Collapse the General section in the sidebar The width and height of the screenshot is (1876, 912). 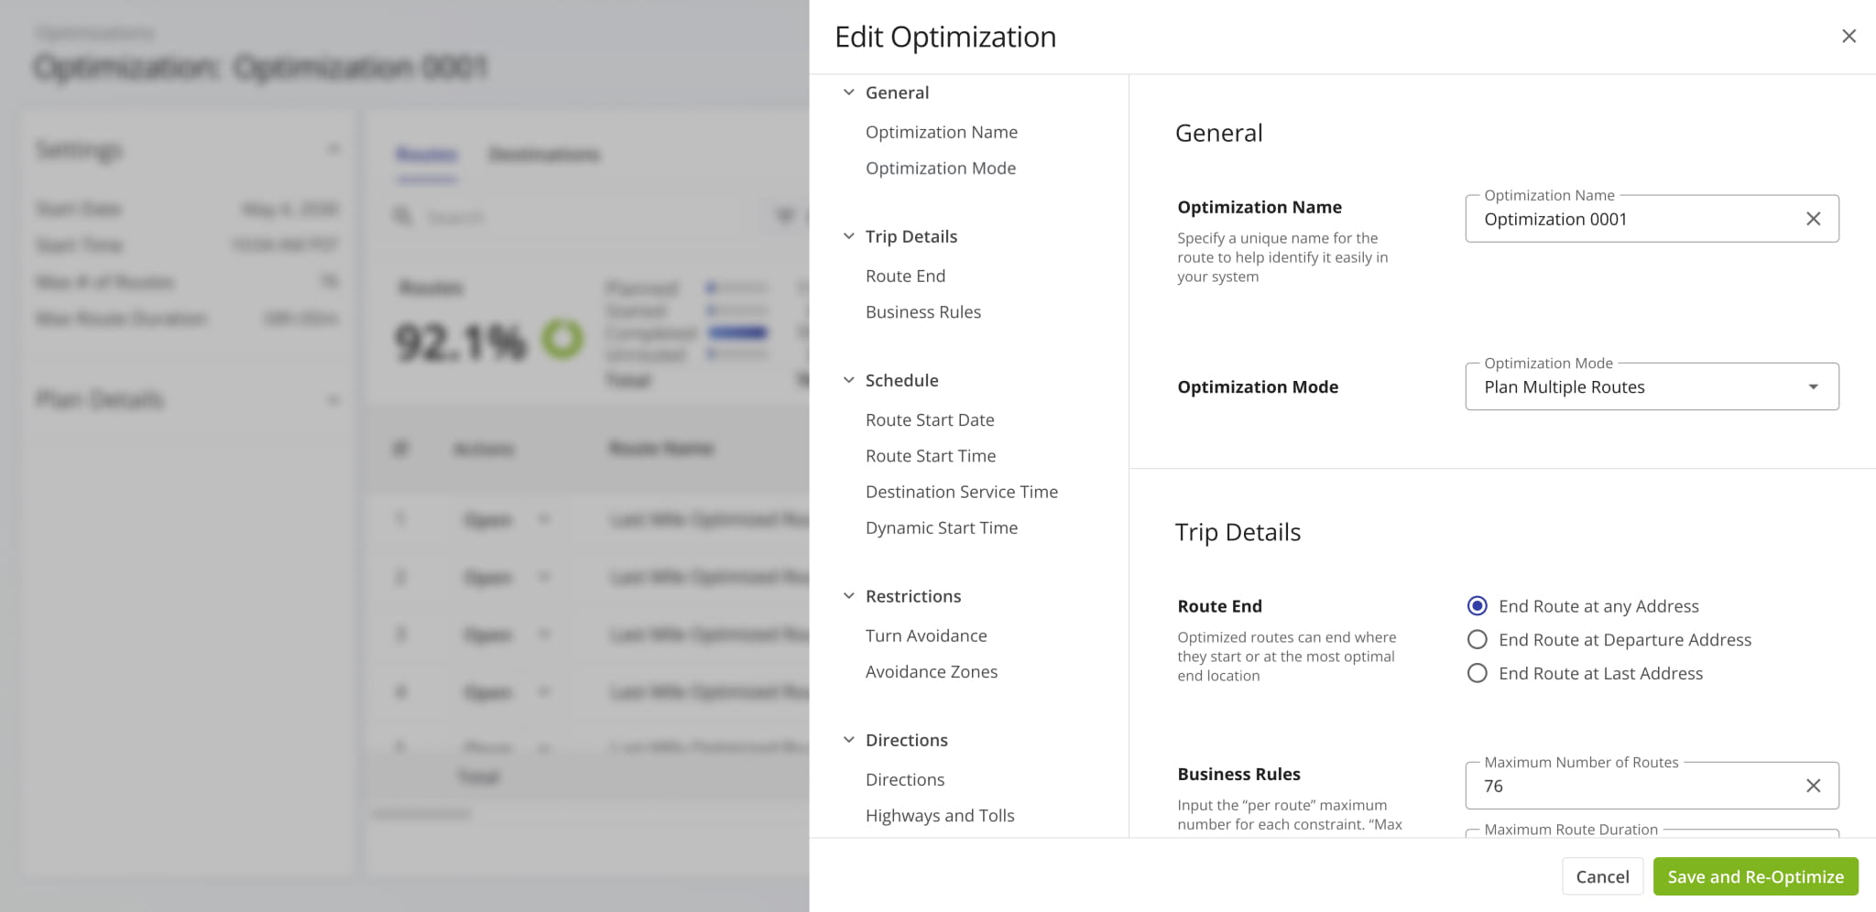coord(848,92)
